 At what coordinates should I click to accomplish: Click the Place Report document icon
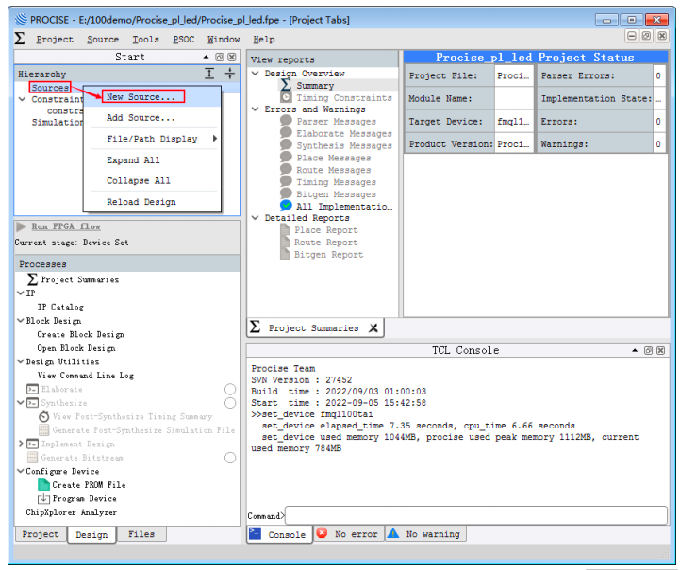pyautogui.click(x=285, y=230)
